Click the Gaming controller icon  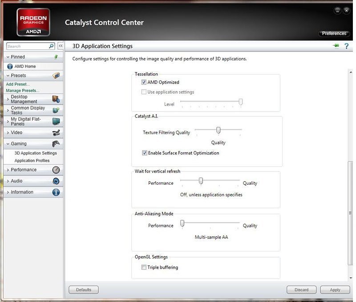[56, 143]
